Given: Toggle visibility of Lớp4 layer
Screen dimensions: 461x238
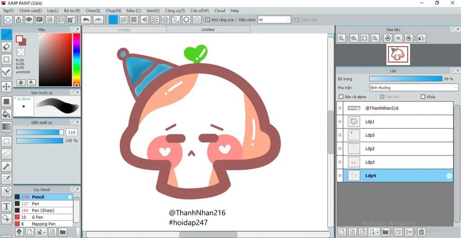Looking at the screenshot, I should pyautogui.click(x=340, y=176).
